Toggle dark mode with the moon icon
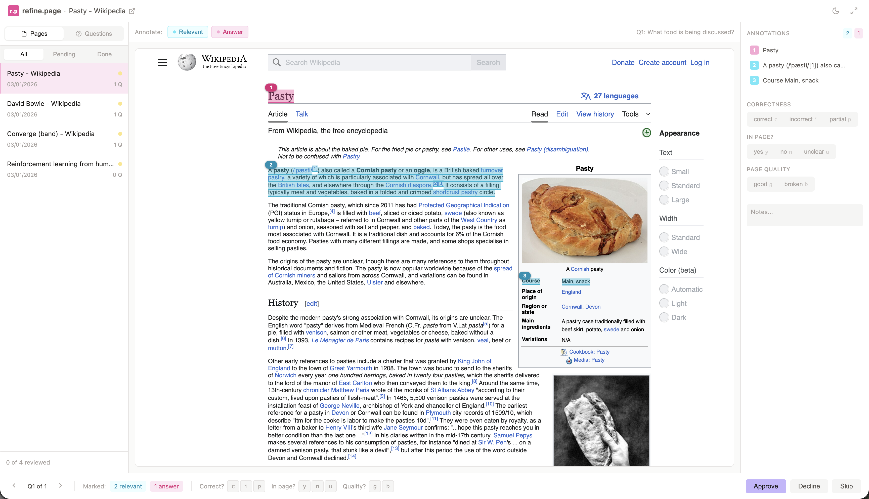The image size is (869, 499). pyautogui.click(x=836, y=11)
